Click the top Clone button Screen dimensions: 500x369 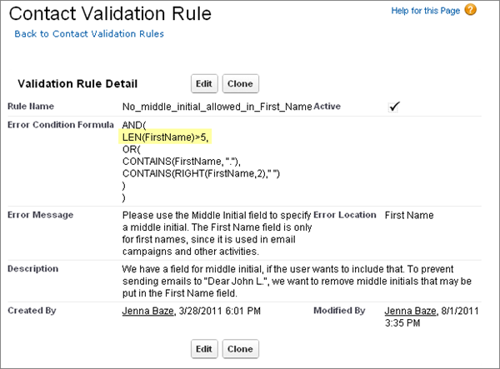pos(241,83)
